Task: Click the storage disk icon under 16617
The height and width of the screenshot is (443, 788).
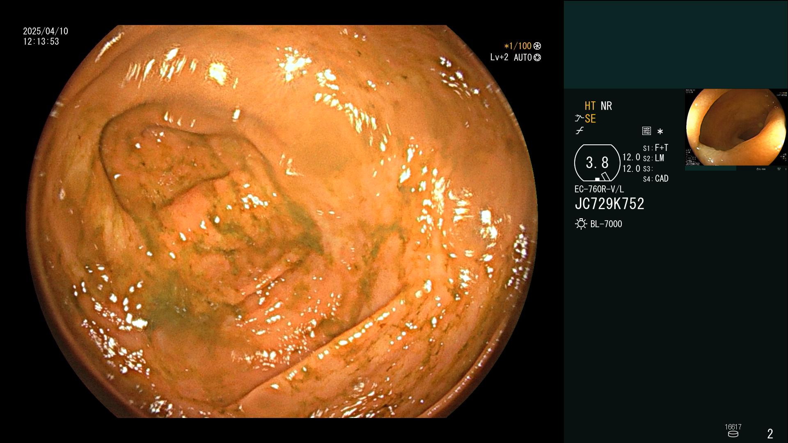Action: point(733,434)
